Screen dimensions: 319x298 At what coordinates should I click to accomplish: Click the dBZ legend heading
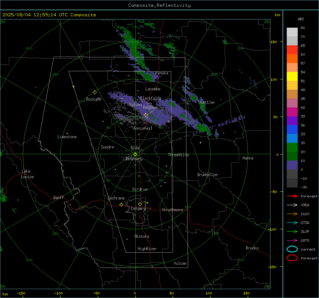coord(301,19)
